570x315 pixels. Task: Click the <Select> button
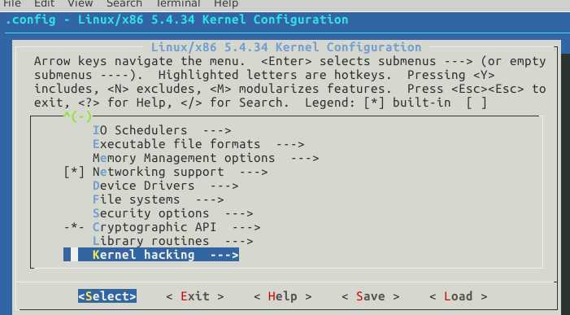(x=107, y=296)
